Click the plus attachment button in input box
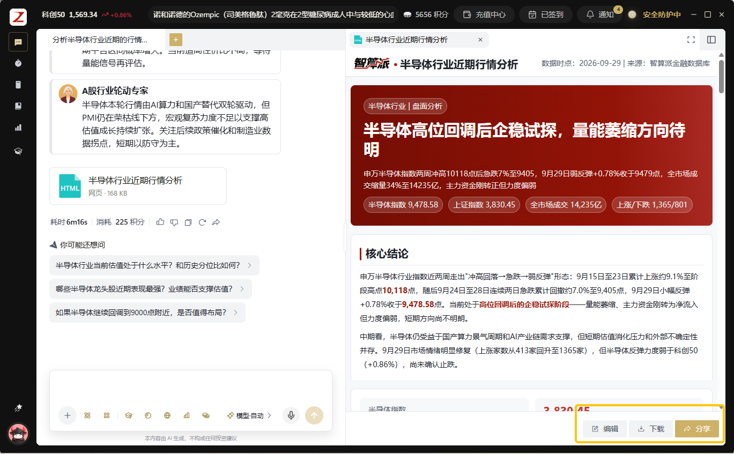Viewport: 734px width, 454px height. (x=68, y=415)
